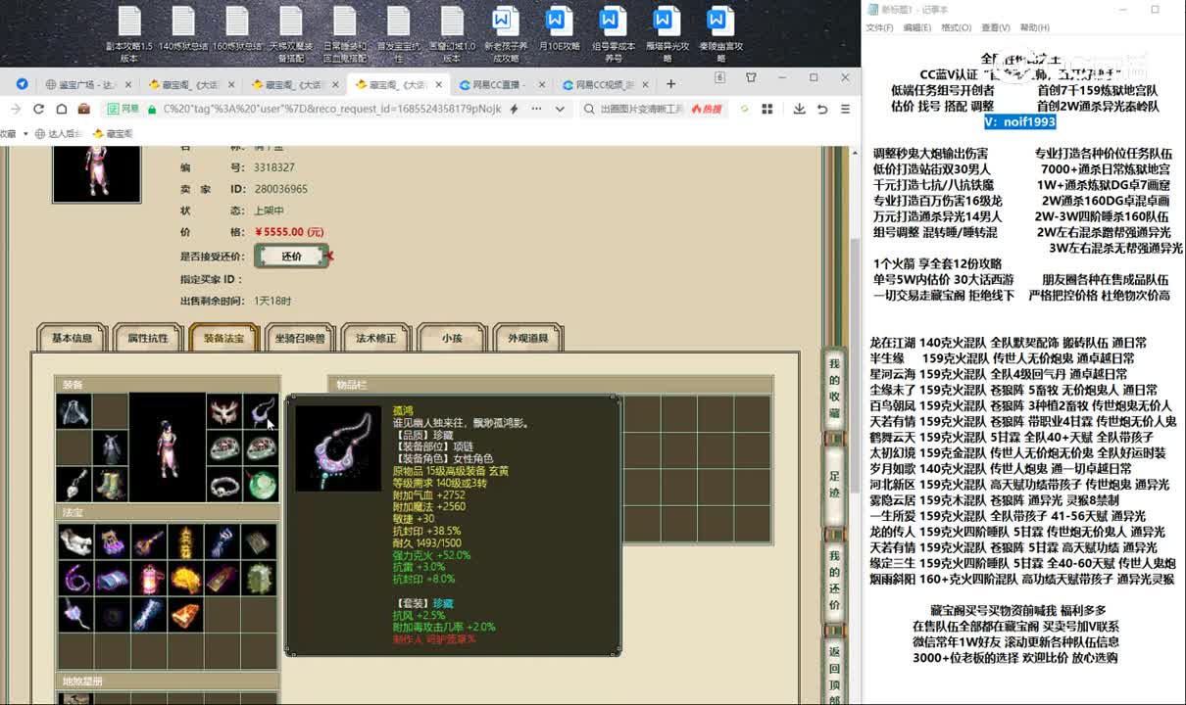Click the necklace item in equipment slots
Viewport: 1186px width, 705px height.
261,411
